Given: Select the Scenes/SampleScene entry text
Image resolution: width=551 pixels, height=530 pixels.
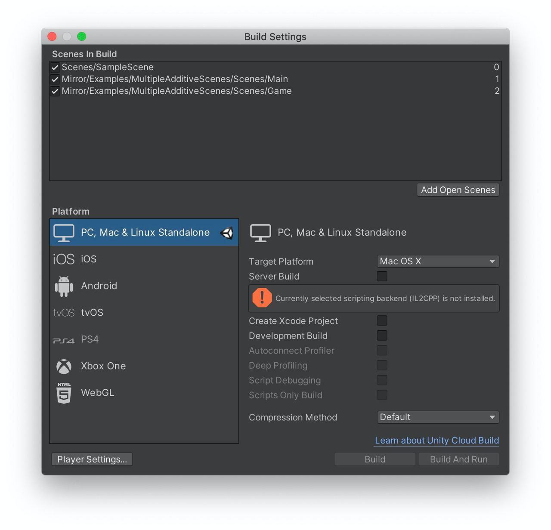Looking at the screenshot, I should click(108, 67).
